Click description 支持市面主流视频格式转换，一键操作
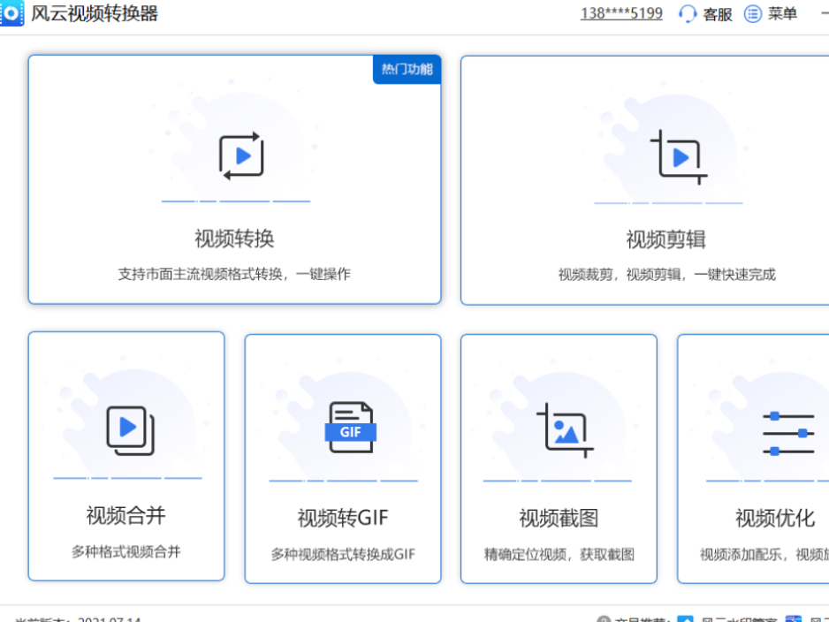The height and width of the screenshot is (622, 829). [x=234, y=274]
